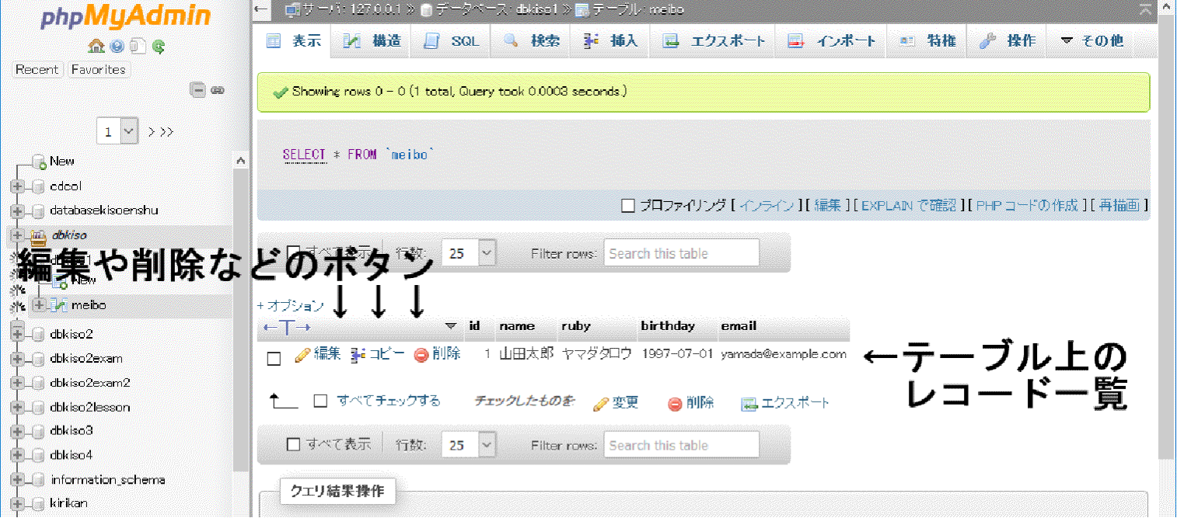This screenshot has width=1177, height=518.
Task: Open the page number dropdown in sidebar
Action: [117, 132]
